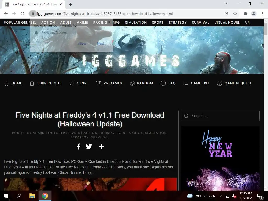View site info via the padlock icon

tap(33, 14)
